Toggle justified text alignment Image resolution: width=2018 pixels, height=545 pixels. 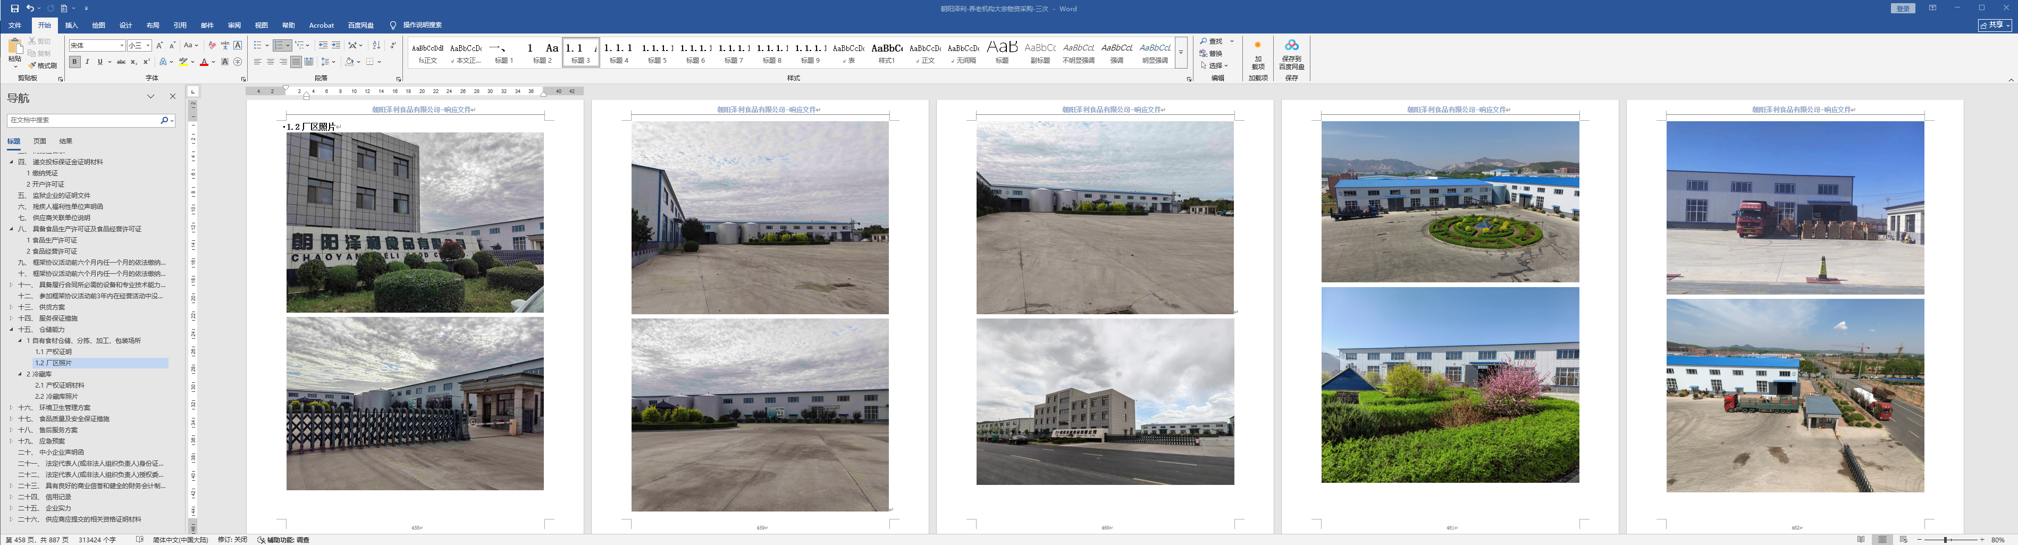click(x=296, y=62)
